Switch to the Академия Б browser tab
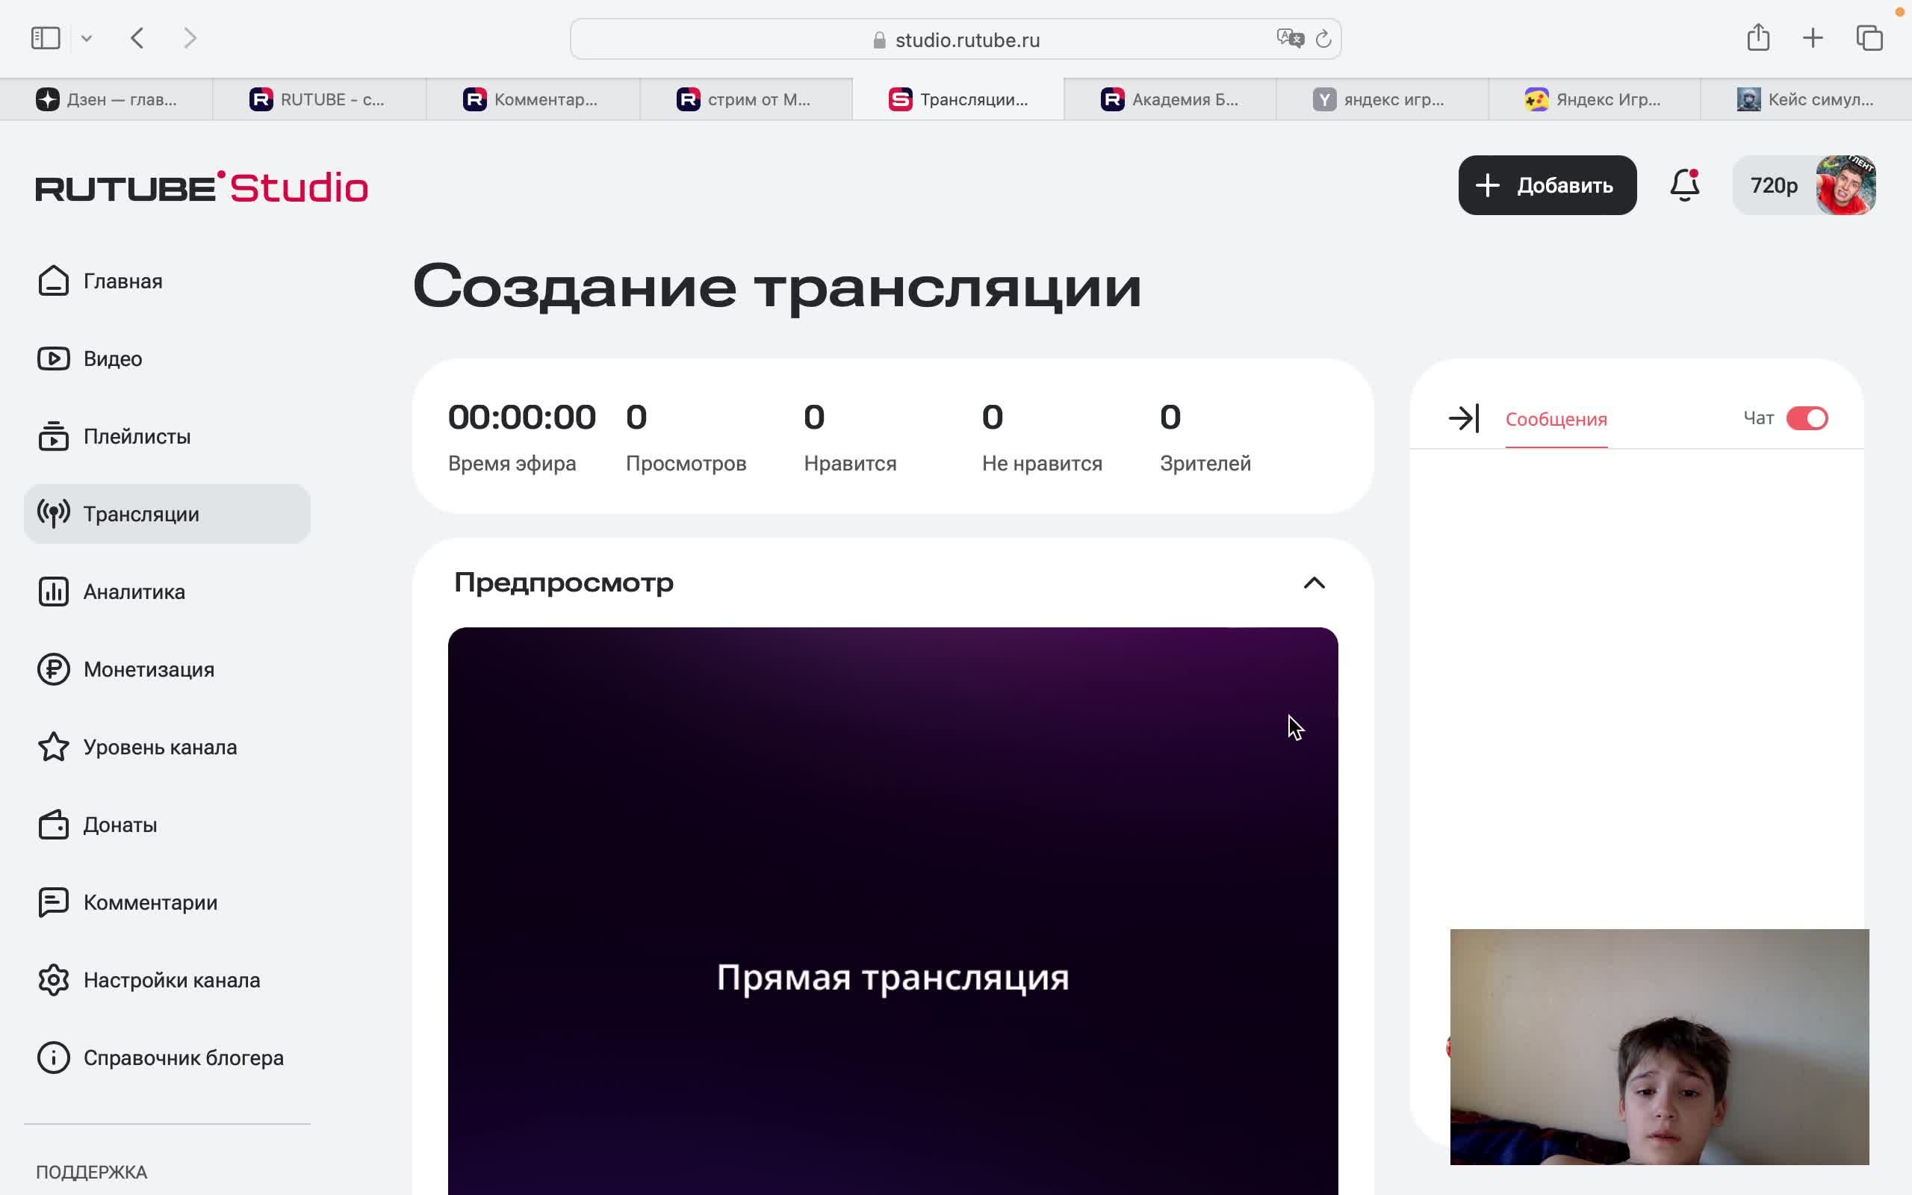 tap(1170, 99)
